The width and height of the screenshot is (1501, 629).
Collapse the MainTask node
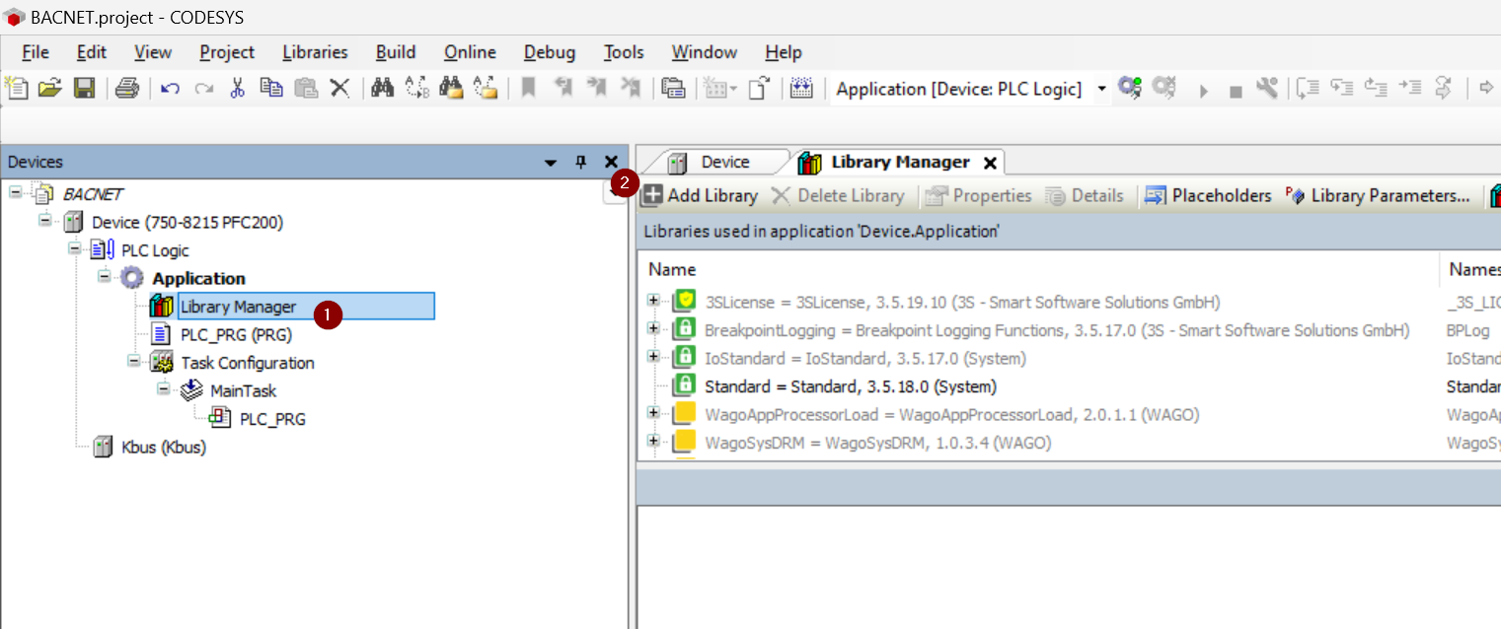coord(164,388)
